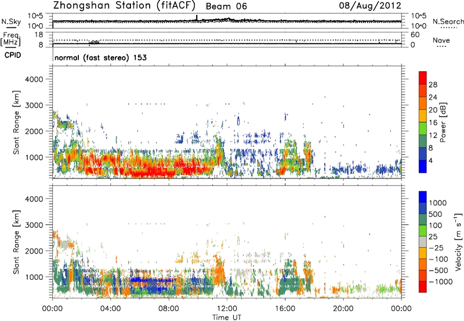Click the '04:00' time axis tick
This screenshot has width=464, height=321.
110,309
